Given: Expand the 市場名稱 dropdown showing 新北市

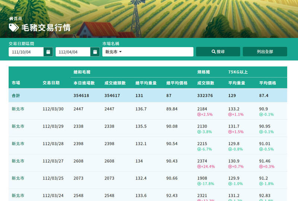Looking at the screenshot, I should coord(148,52).
